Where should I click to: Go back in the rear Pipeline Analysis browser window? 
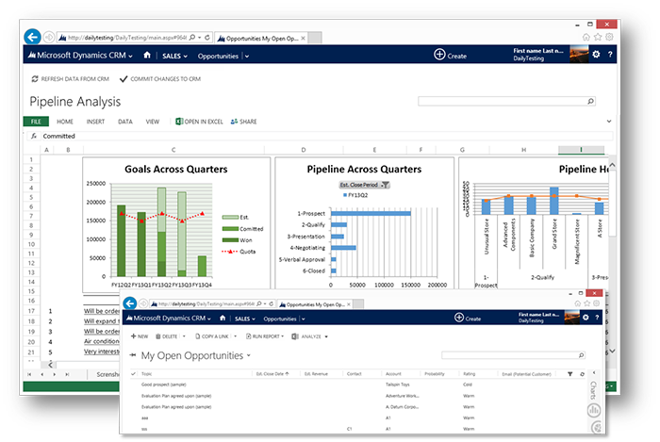[x=32, y=37]
